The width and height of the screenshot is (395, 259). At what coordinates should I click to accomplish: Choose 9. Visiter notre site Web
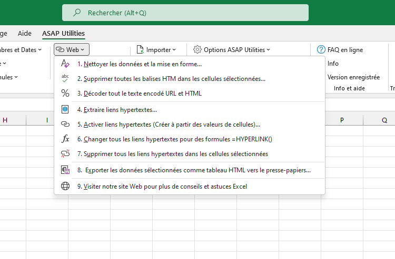[x=190, y=187]
